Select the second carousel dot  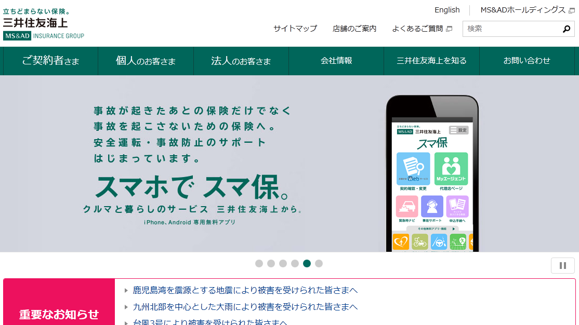pos(271,263)
